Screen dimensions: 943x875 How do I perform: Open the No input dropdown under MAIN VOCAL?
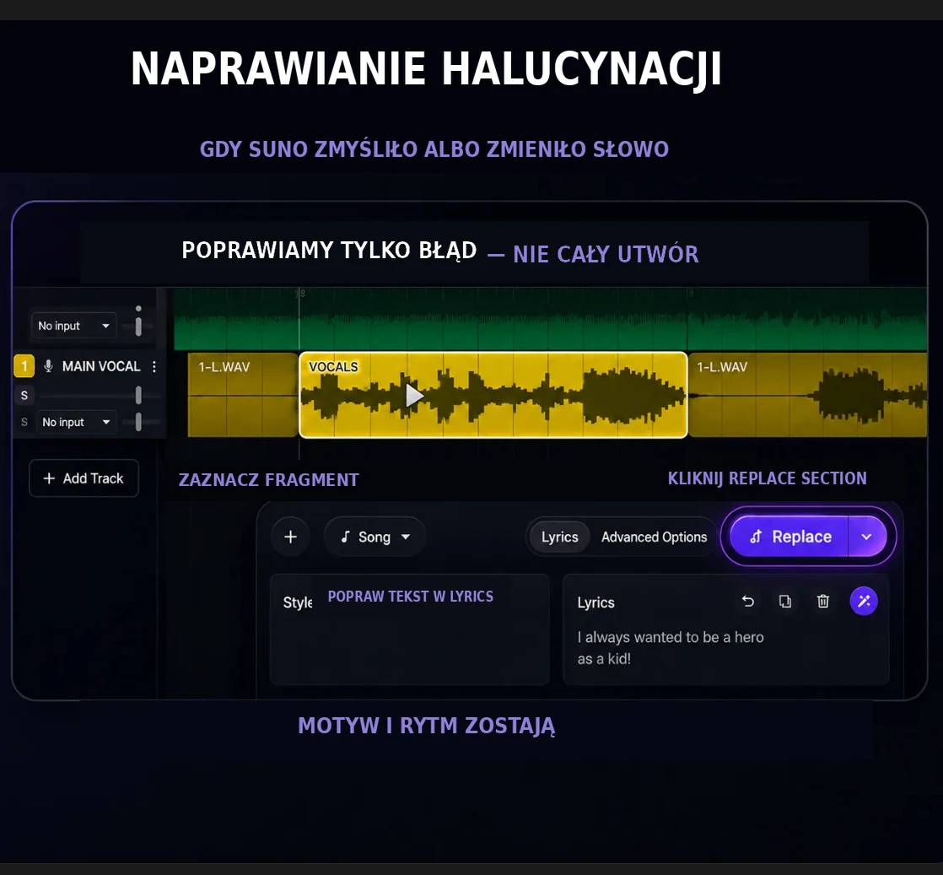click(75, 422)
